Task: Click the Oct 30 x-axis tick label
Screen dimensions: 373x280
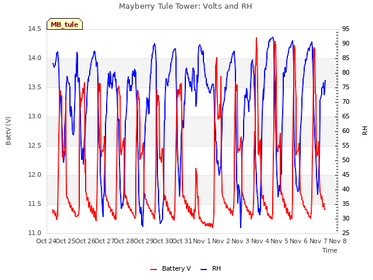Action: [x=163, y=241]
